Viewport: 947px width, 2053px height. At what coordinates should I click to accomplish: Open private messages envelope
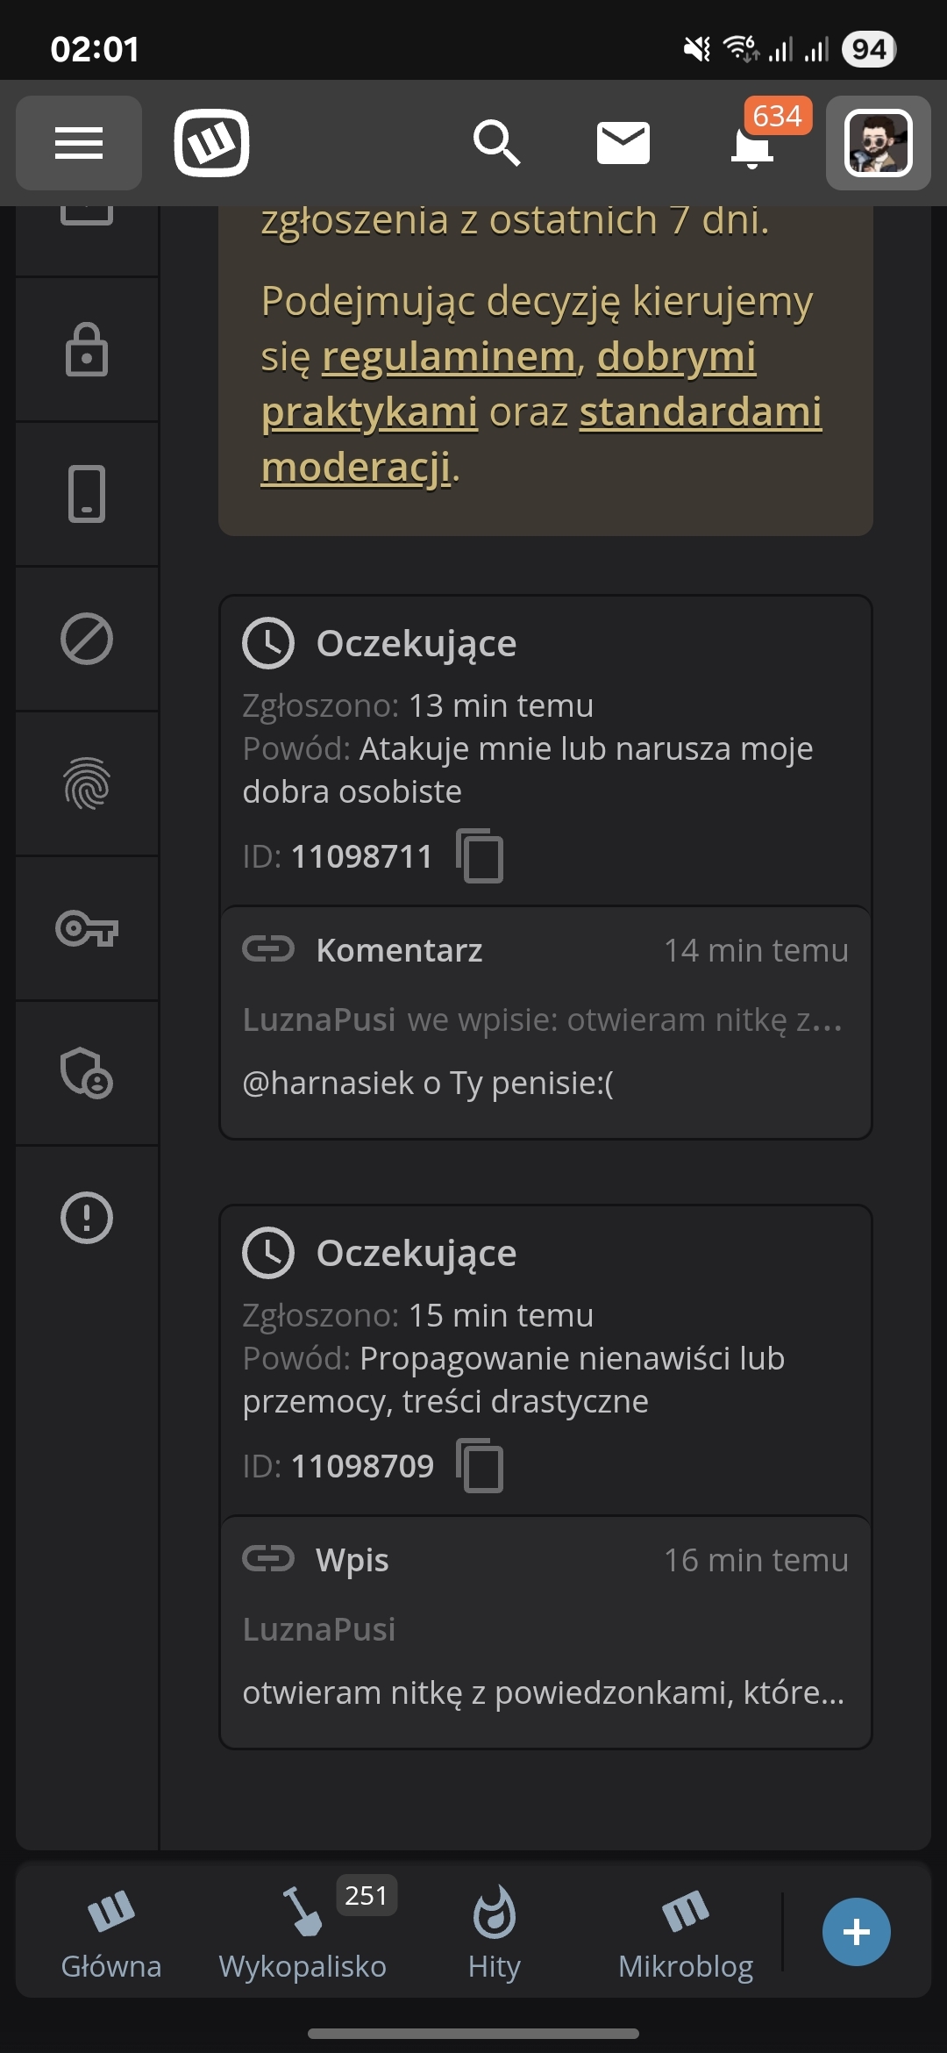[x=623, y=143]
